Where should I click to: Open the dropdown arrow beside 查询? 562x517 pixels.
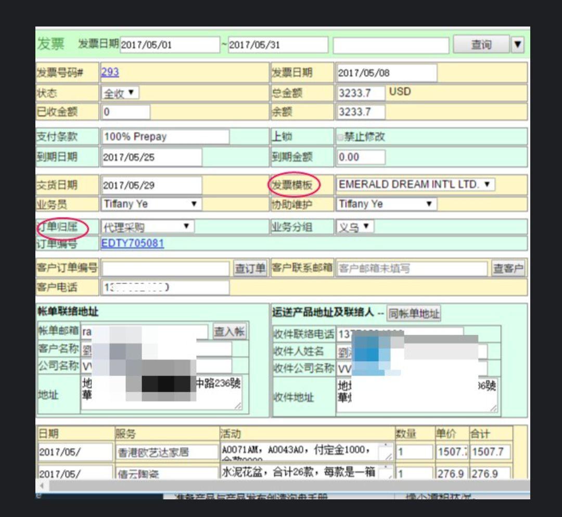pyautogui.click(x=518, y=45)
